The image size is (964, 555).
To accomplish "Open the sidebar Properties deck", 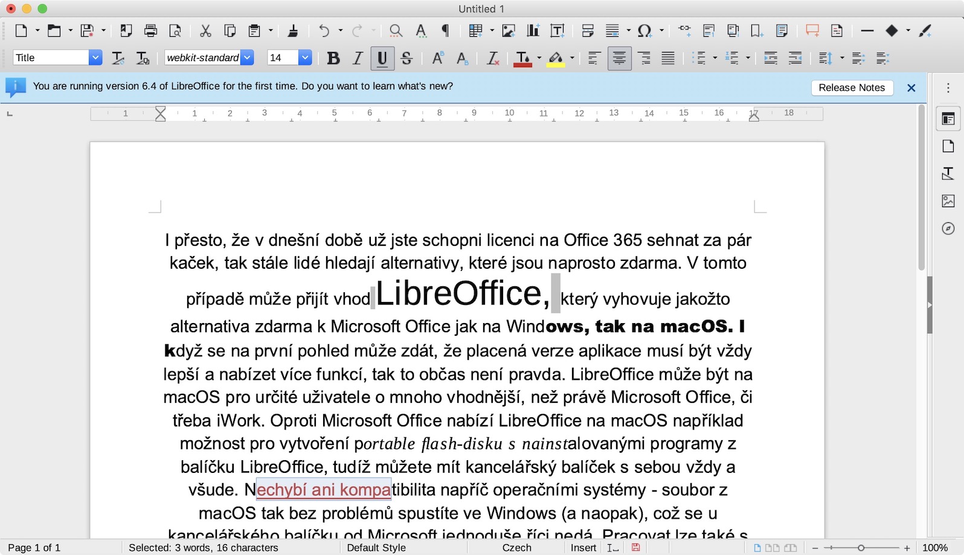I will pos(948,119).
